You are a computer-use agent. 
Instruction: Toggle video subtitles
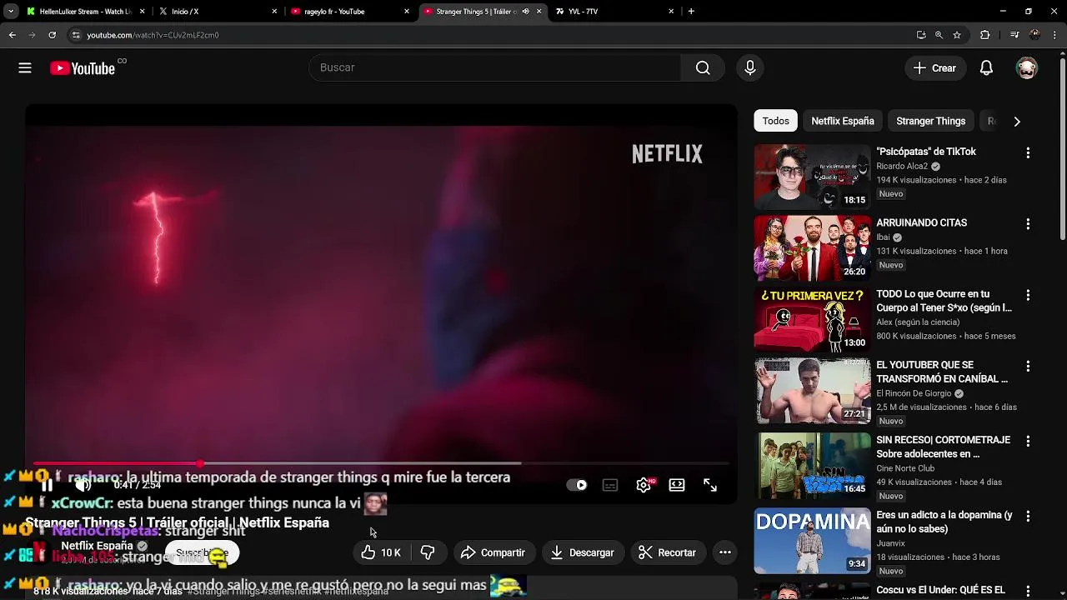610,485
